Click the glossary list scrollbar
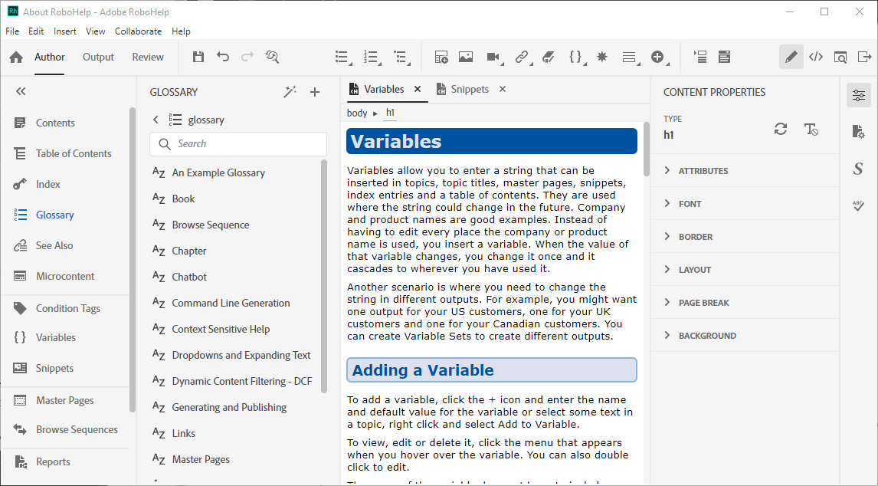 [x=323, y=276]
